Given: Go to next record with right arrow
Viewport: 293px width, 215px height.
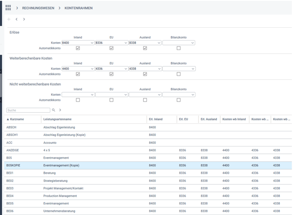Looking at the screenshot, I should pos(24,19).
